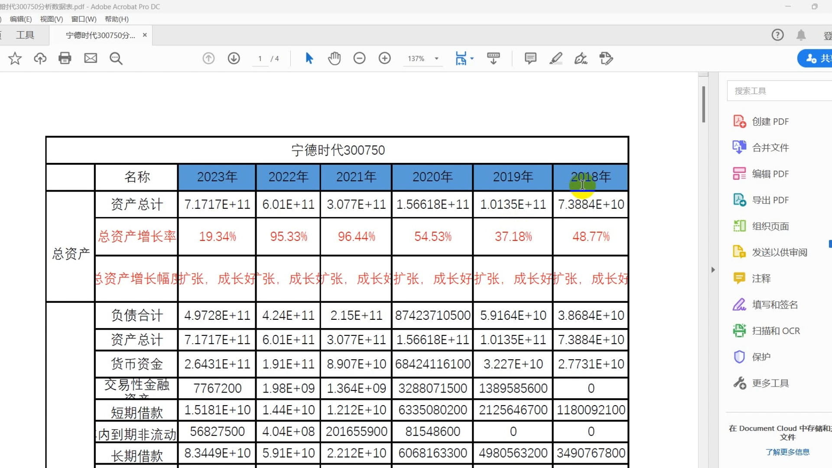832x468 pixels.
Task: Open the help question mark icon
Action: (778, 35)
